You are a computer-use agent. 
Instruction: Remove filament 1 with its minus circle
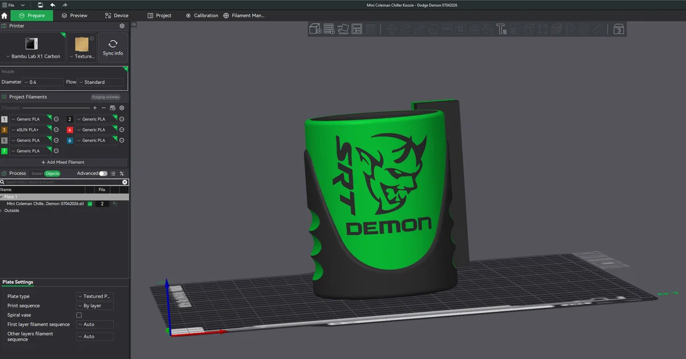[56, 119]
